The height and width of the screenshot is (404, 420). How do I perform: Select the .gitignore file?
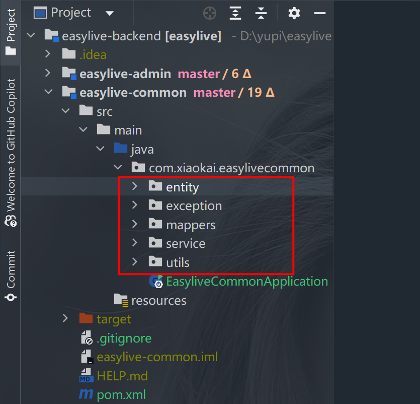124,338
